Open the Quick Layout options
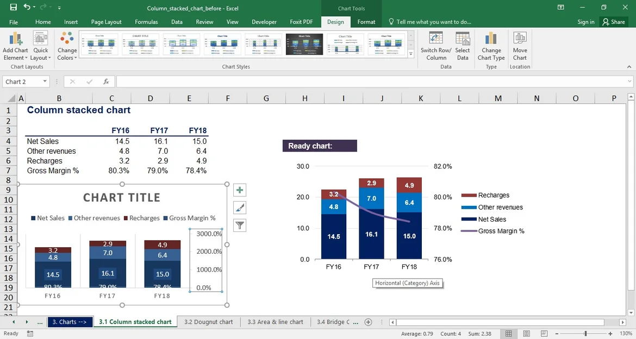 (40, 39)
